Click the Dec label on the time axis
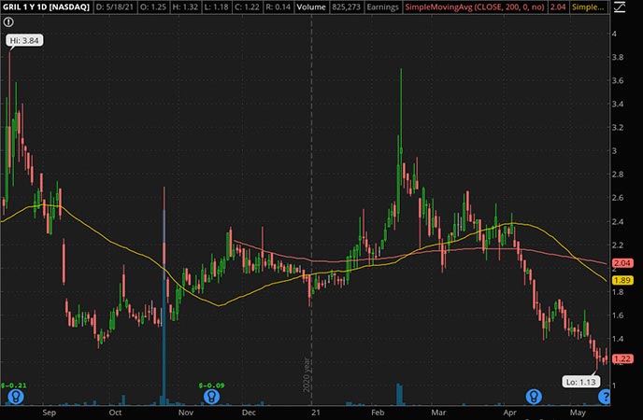This screenshot has width=643, height=420. [x=249, y=413]
